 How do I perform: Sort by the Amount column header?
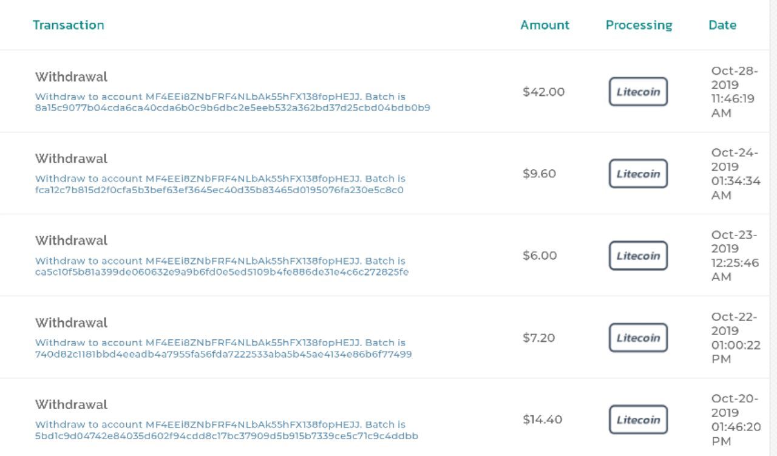pos(545,26)
